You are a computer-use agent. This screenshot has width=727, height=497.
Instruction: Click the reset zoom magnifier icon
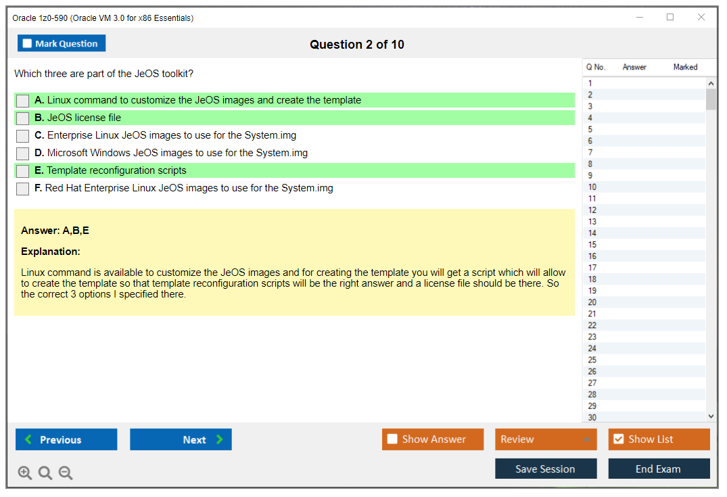(45, 473)
